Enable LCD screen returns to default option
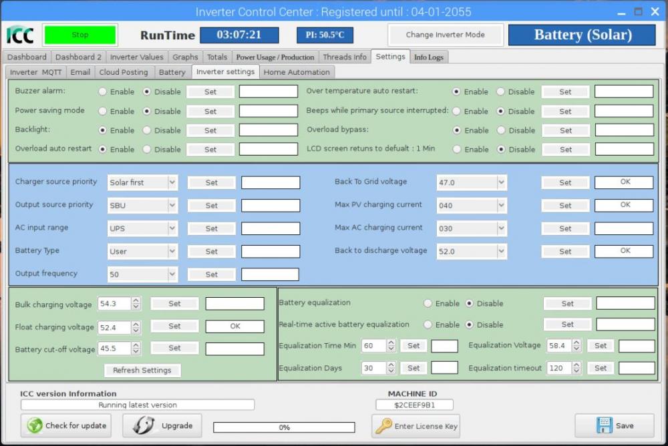The image size is (668, 446). point(457,150)
